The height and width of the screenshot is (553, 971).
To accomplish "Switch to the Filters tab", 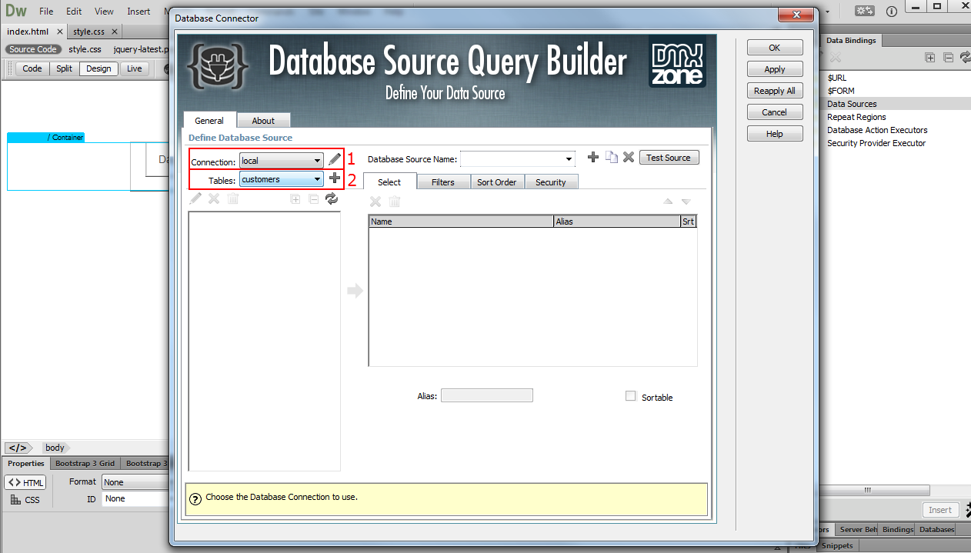I will coord(443,182).
